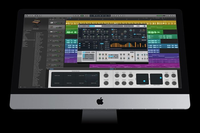
Task: Toggle the blue Compare button in Smart Controls
Action: pyautogui.click(x=51, y=69)
